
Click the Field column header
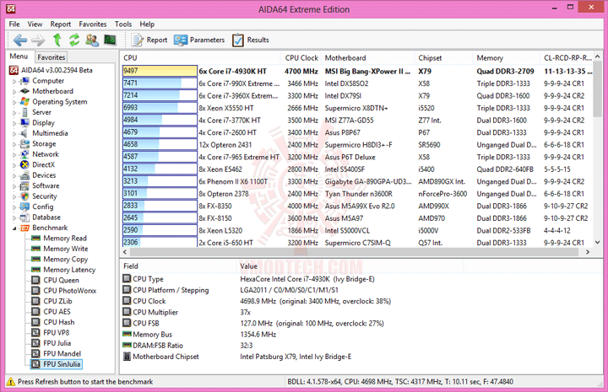(x=178, y=266)
